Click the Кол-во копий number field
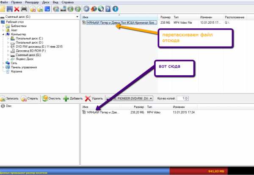This screenshot has width=254, height=175. pos(181,98)
